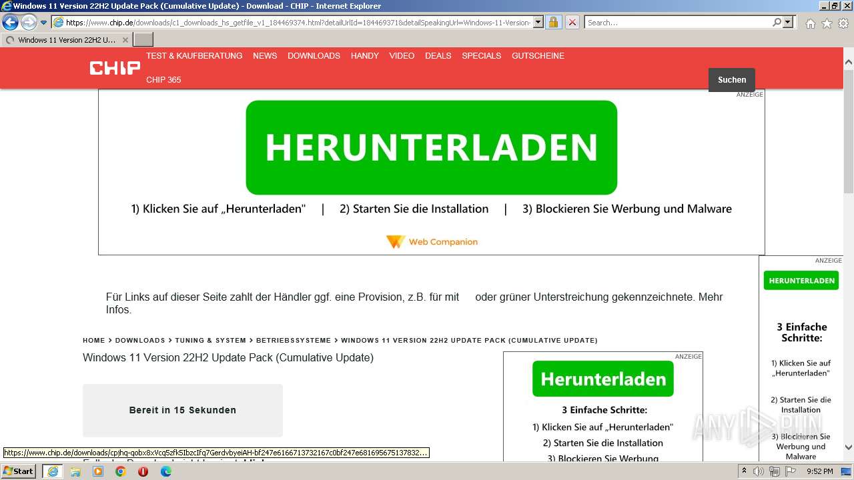Screen dimensions: 854x480
Task: Open the volume speaker tray icon
Action: [x=759, y=471]
